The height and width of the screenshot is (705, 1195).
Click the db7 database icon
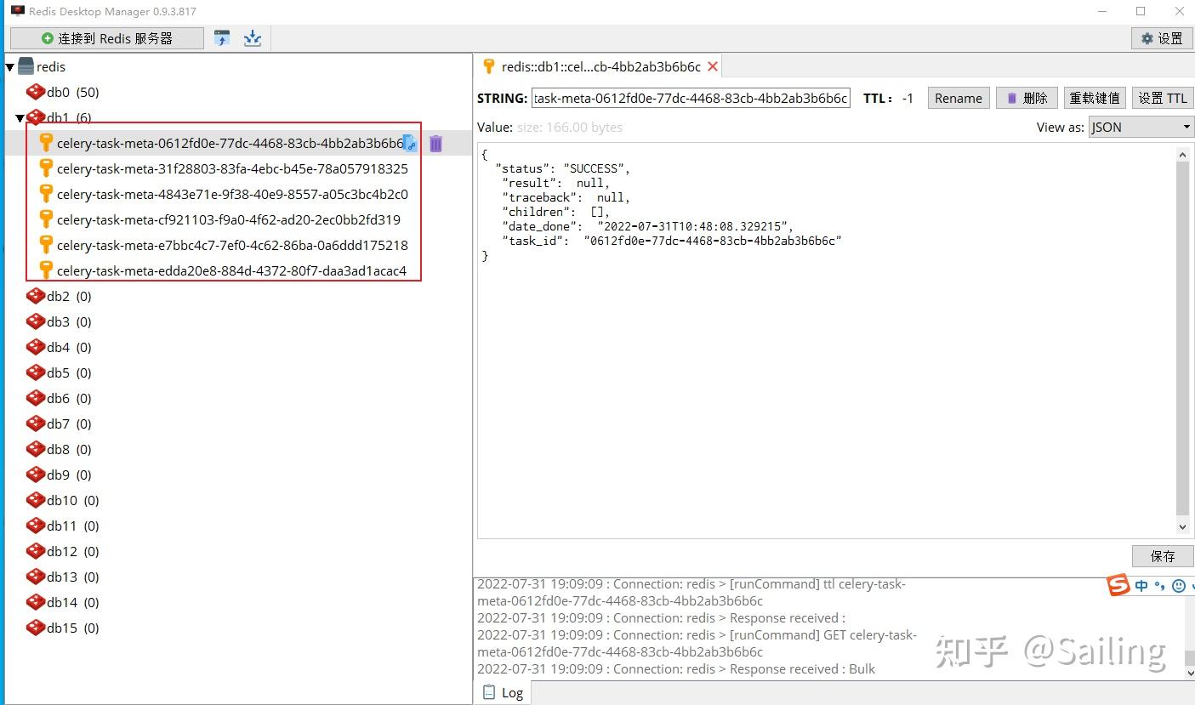(x=36, y=424)
